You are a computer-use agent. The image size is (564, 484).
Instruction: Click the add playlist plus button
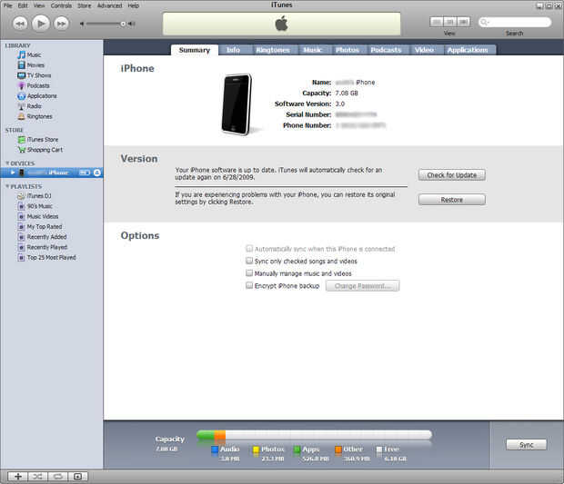click(x=17, y=477)
